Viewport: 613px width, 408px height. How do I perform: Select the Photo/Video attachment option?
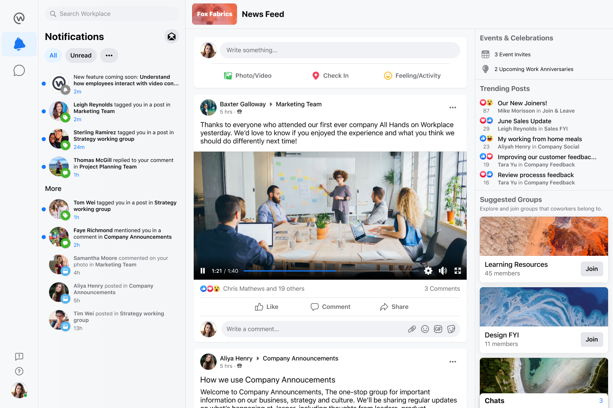tap(248, 75)
